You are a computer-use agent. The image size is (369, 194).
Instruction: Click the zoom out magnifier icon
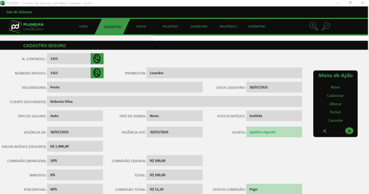click(326, 26)
